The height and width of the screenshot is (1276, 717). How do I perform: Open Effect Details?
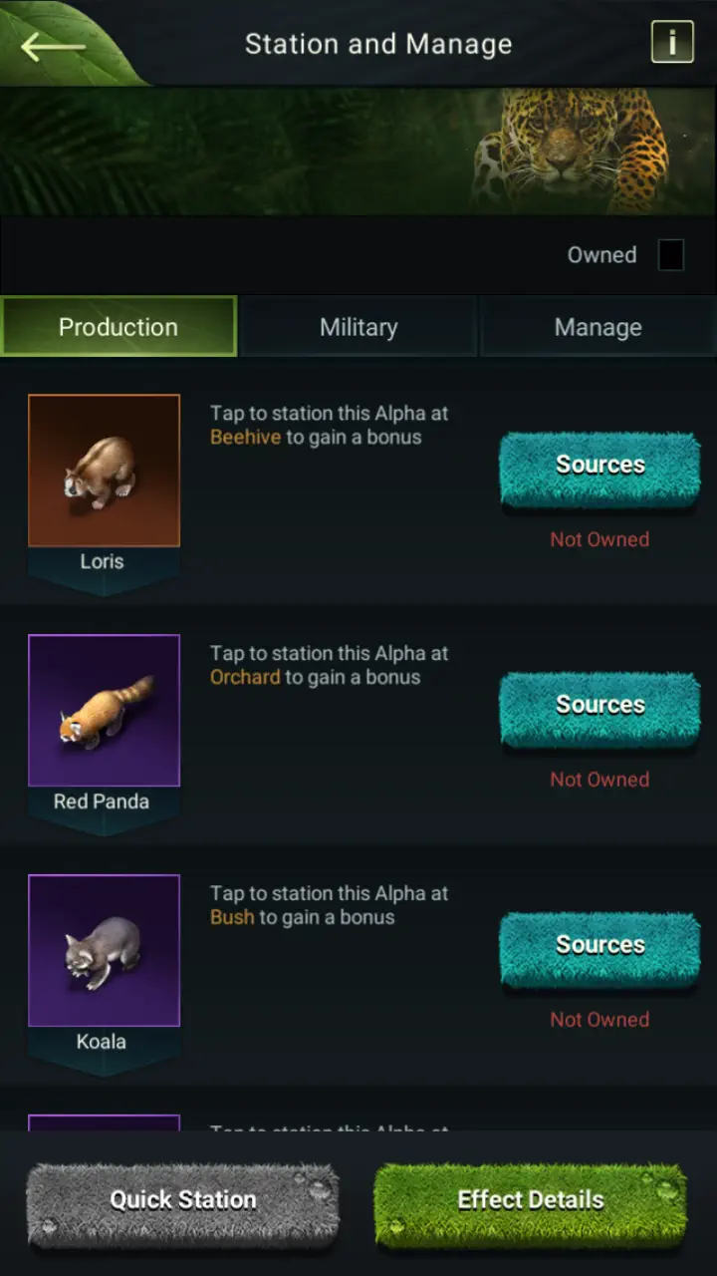coord(530,1200)
